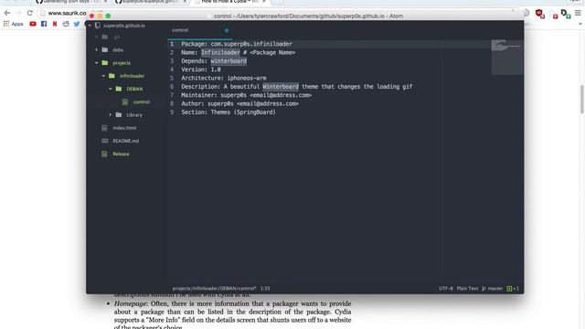Select the control editor tab in Atom
This screenshot has width=585, height=329.
[x=200, y=30]
